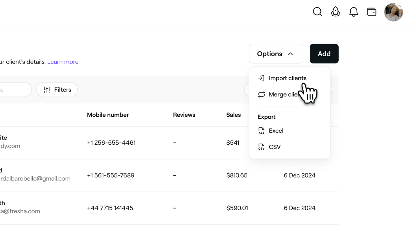The width and height of the screenshot is (416, 231).
Task: Click the Sales column header
Action: point(233,115)
